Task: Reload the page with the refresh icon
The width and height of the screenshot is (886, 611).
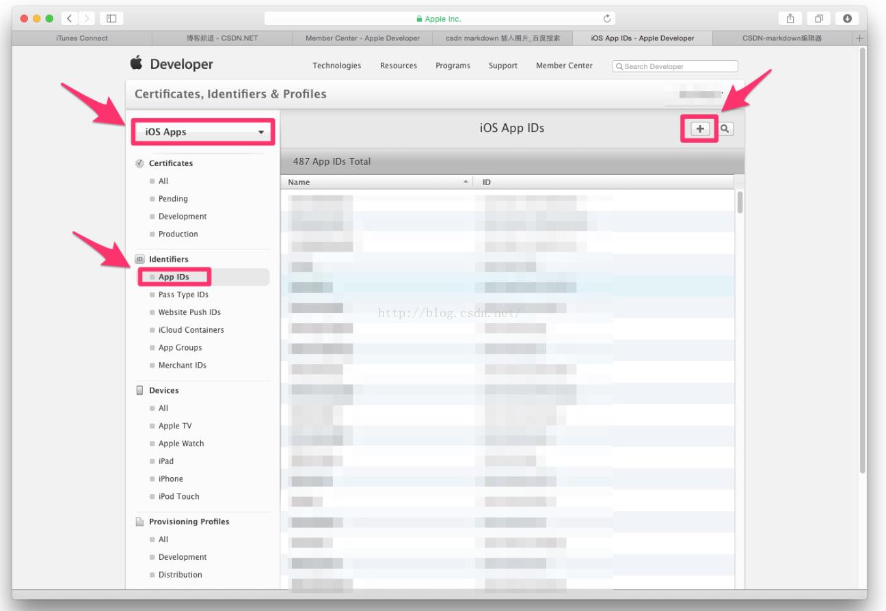Action: pyautogui.click(x=606, y=18)
